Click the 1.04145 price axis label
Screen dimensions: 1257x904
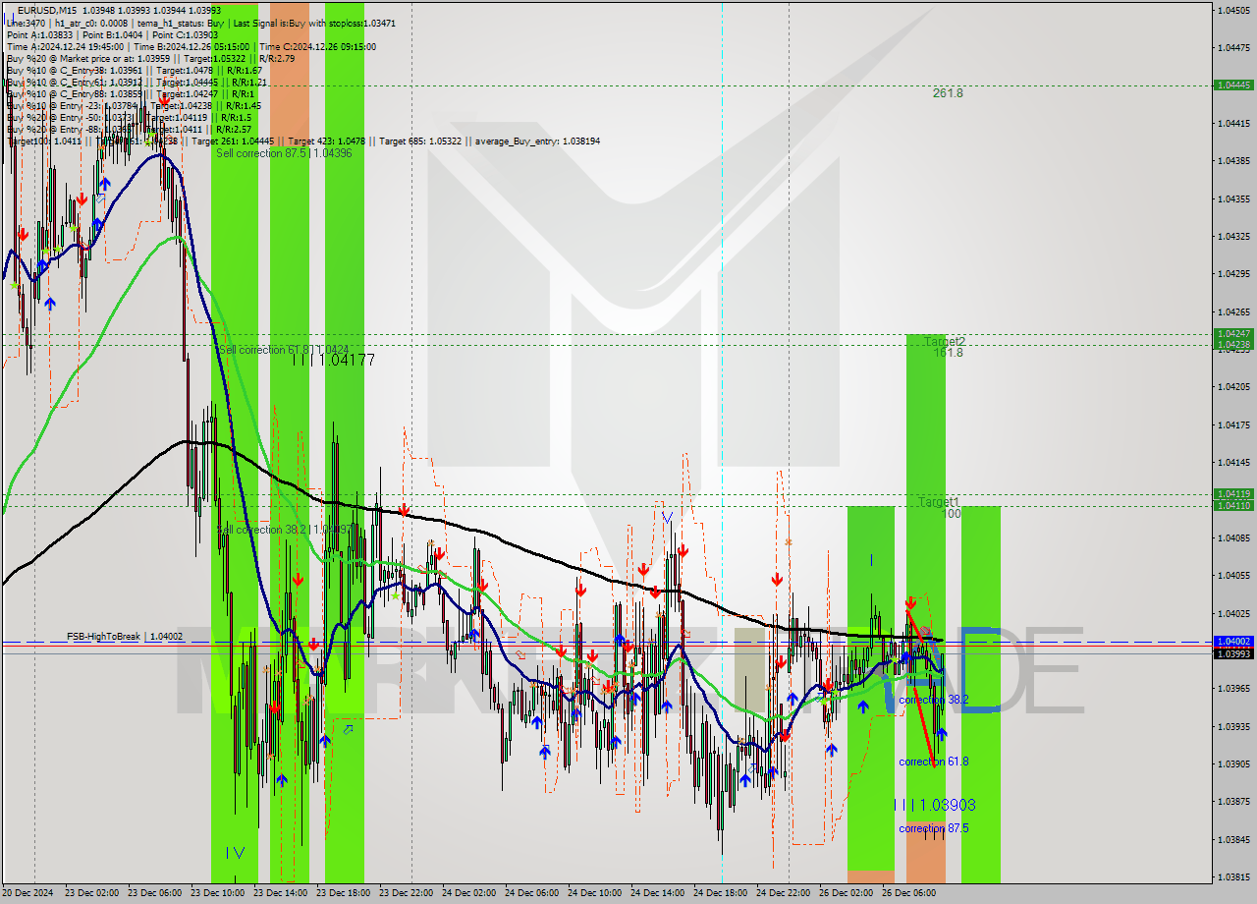click(x=1233, y=462)
